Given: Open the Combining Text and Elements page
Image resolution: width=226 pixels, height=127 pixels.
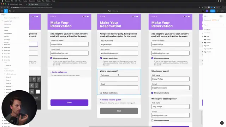Looking at the screenshot, I should 11,18.
